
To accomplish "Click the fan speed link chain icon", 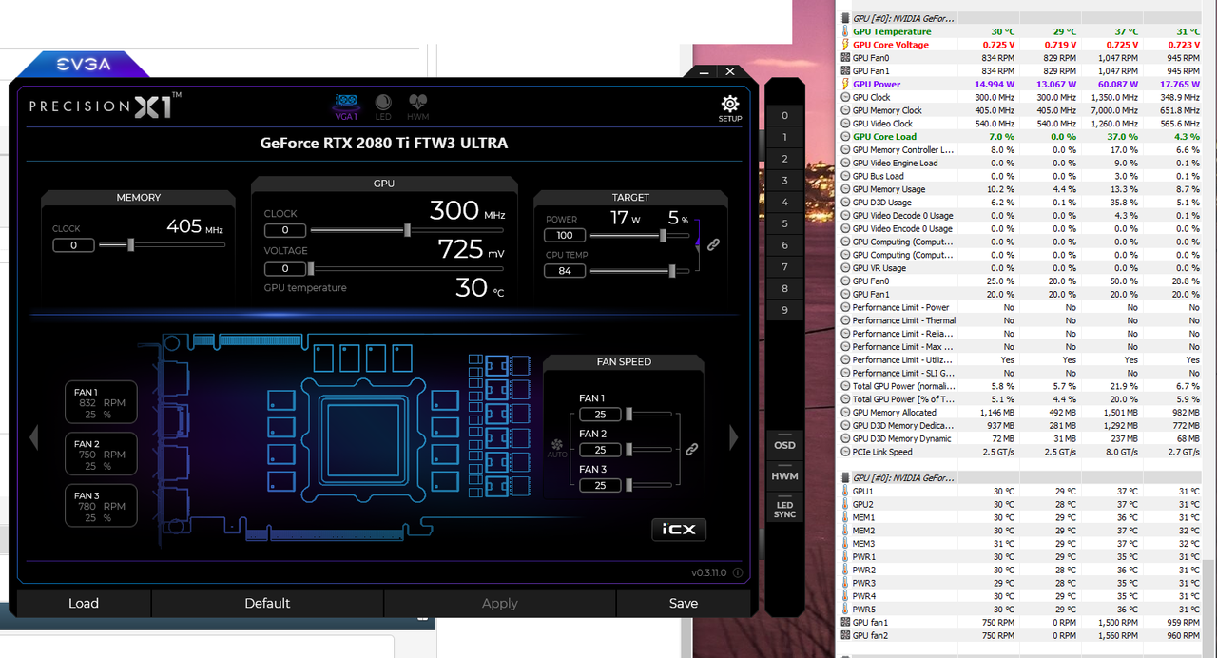I will coord(692,449).
